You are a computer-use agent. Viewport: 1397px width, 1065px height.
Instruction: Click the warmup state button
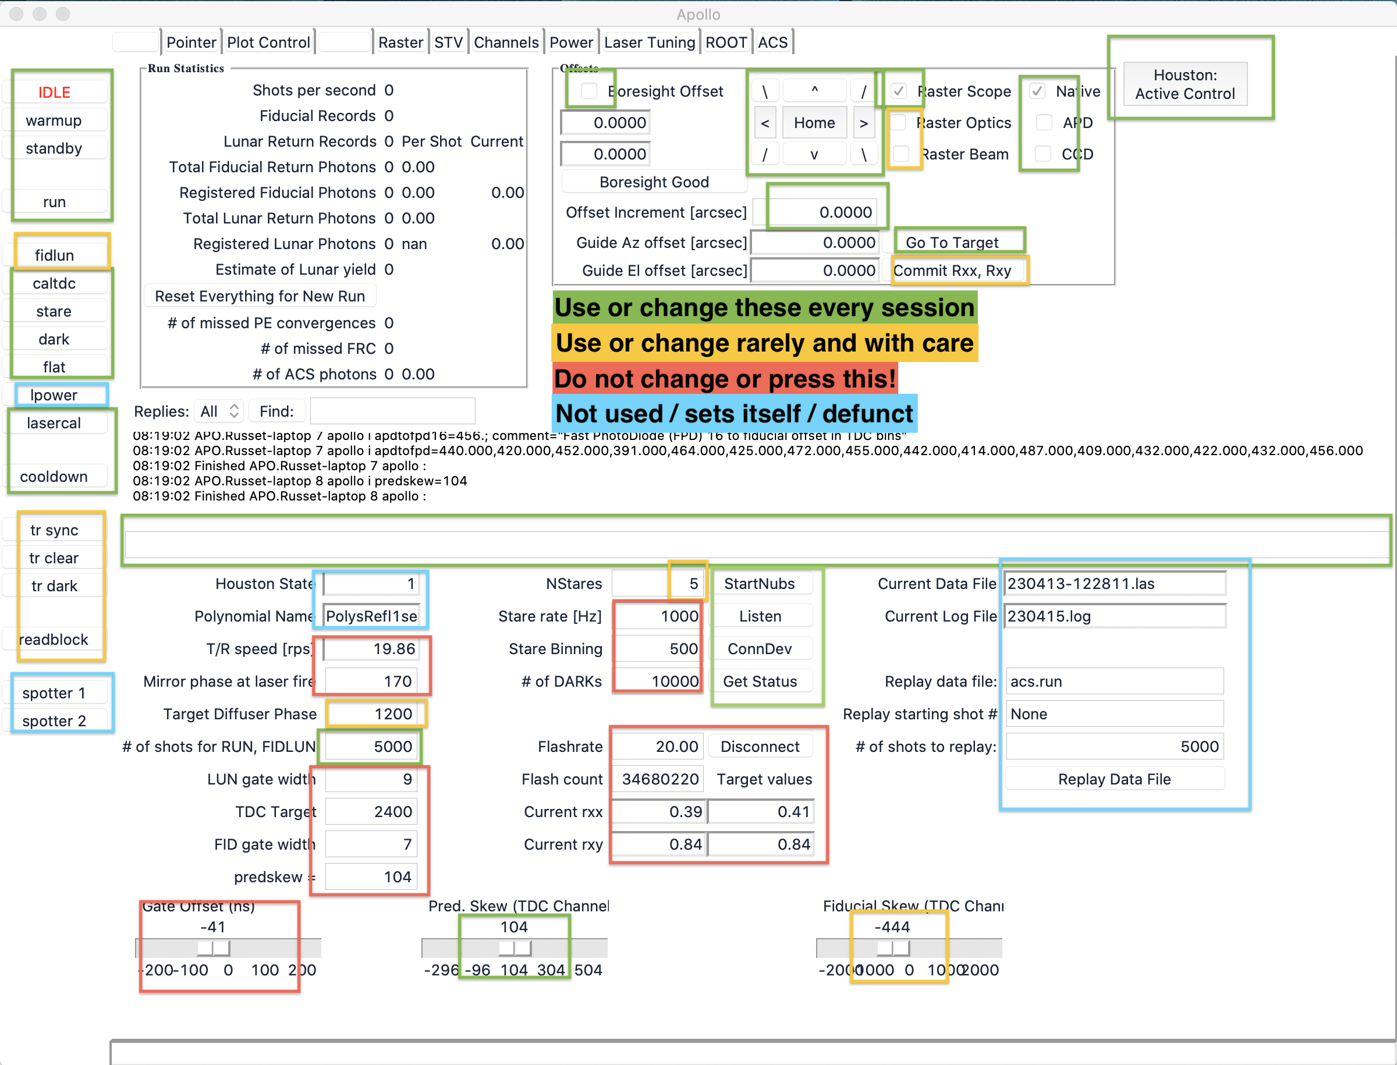click(x=55, y=120)
